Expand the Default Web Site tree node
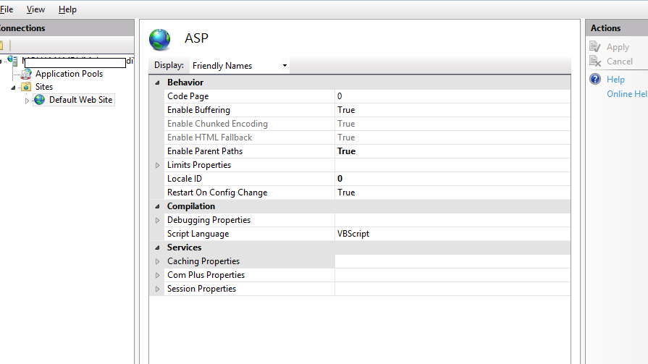The height and width of the screenshot is (364, 648). click(x=28, y=101)
